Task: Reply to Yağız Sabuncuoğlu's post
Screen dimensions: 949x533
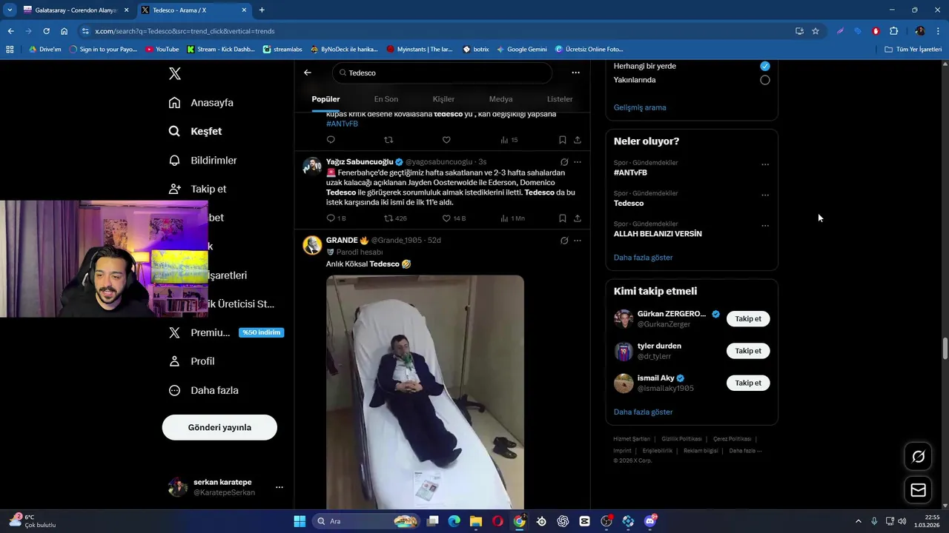Action: coord(336,218)
